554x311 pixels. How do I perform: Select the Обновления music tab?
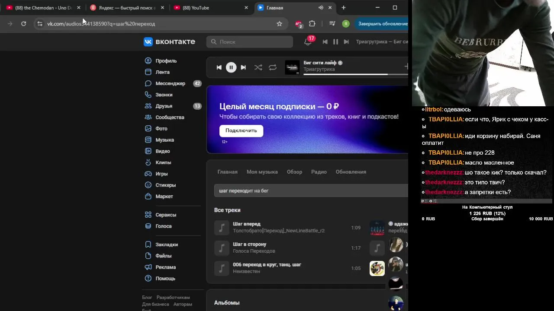click(351, 172)
